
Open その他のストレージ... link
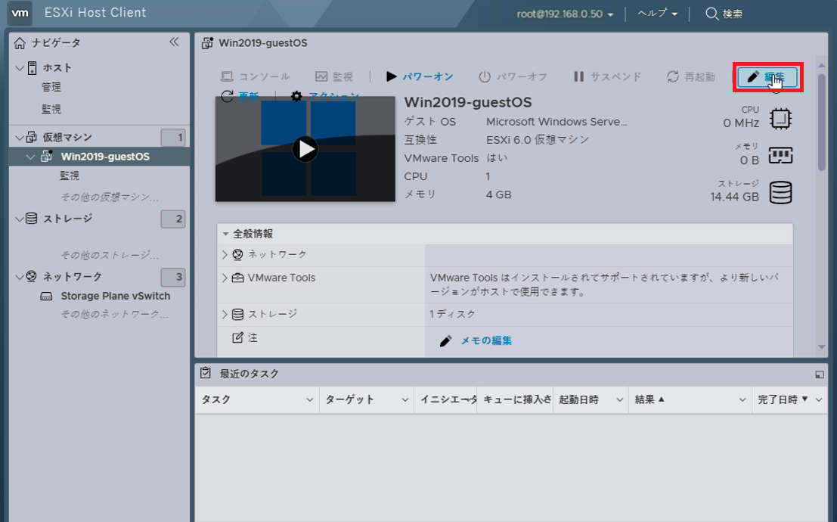point(109,255)
